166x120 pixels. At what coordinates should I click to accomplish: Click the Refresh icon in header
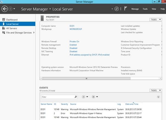pos(117,9)
